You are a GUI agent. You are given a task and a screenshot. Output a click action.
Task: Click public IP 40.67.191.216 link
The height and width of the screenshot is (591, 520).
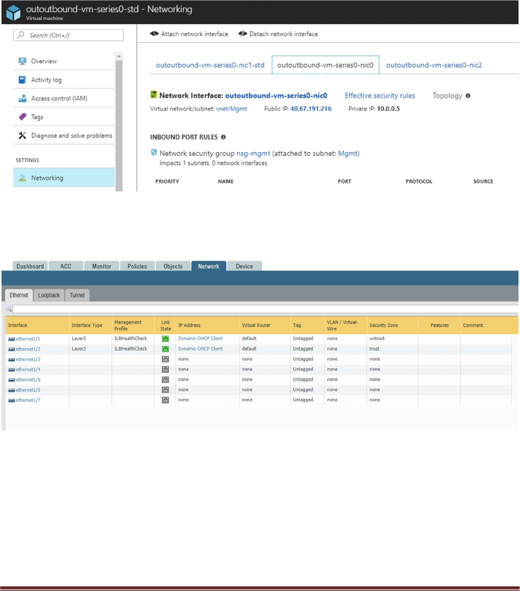(311, 109)
